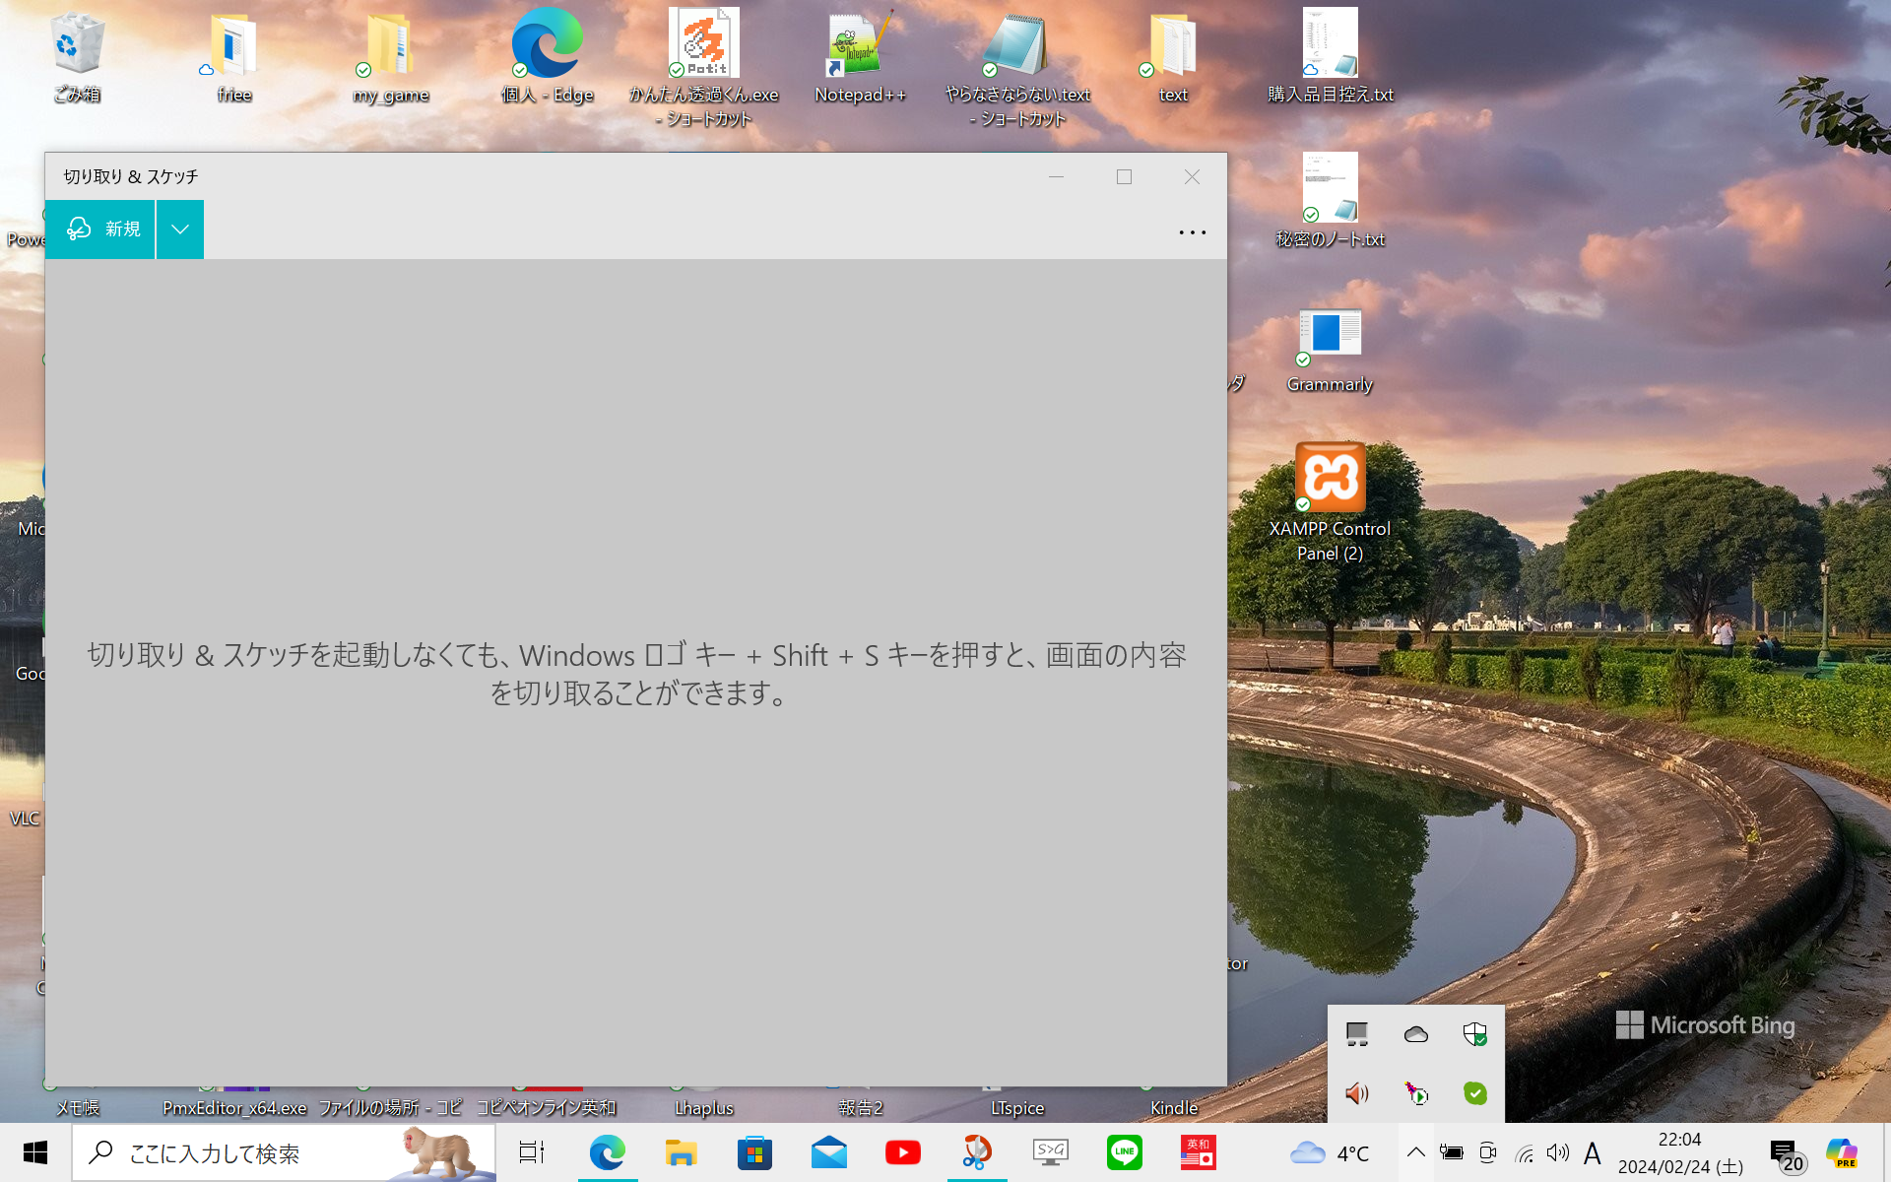Click the 新規 new snip button
The height and width of the screenshot is (1182, 1891).
pyautogui.click(x=100, y=229)
